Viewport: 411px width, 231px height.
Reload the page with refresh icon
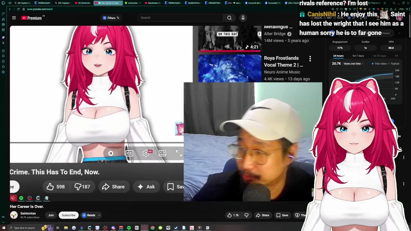coord(18,9)
